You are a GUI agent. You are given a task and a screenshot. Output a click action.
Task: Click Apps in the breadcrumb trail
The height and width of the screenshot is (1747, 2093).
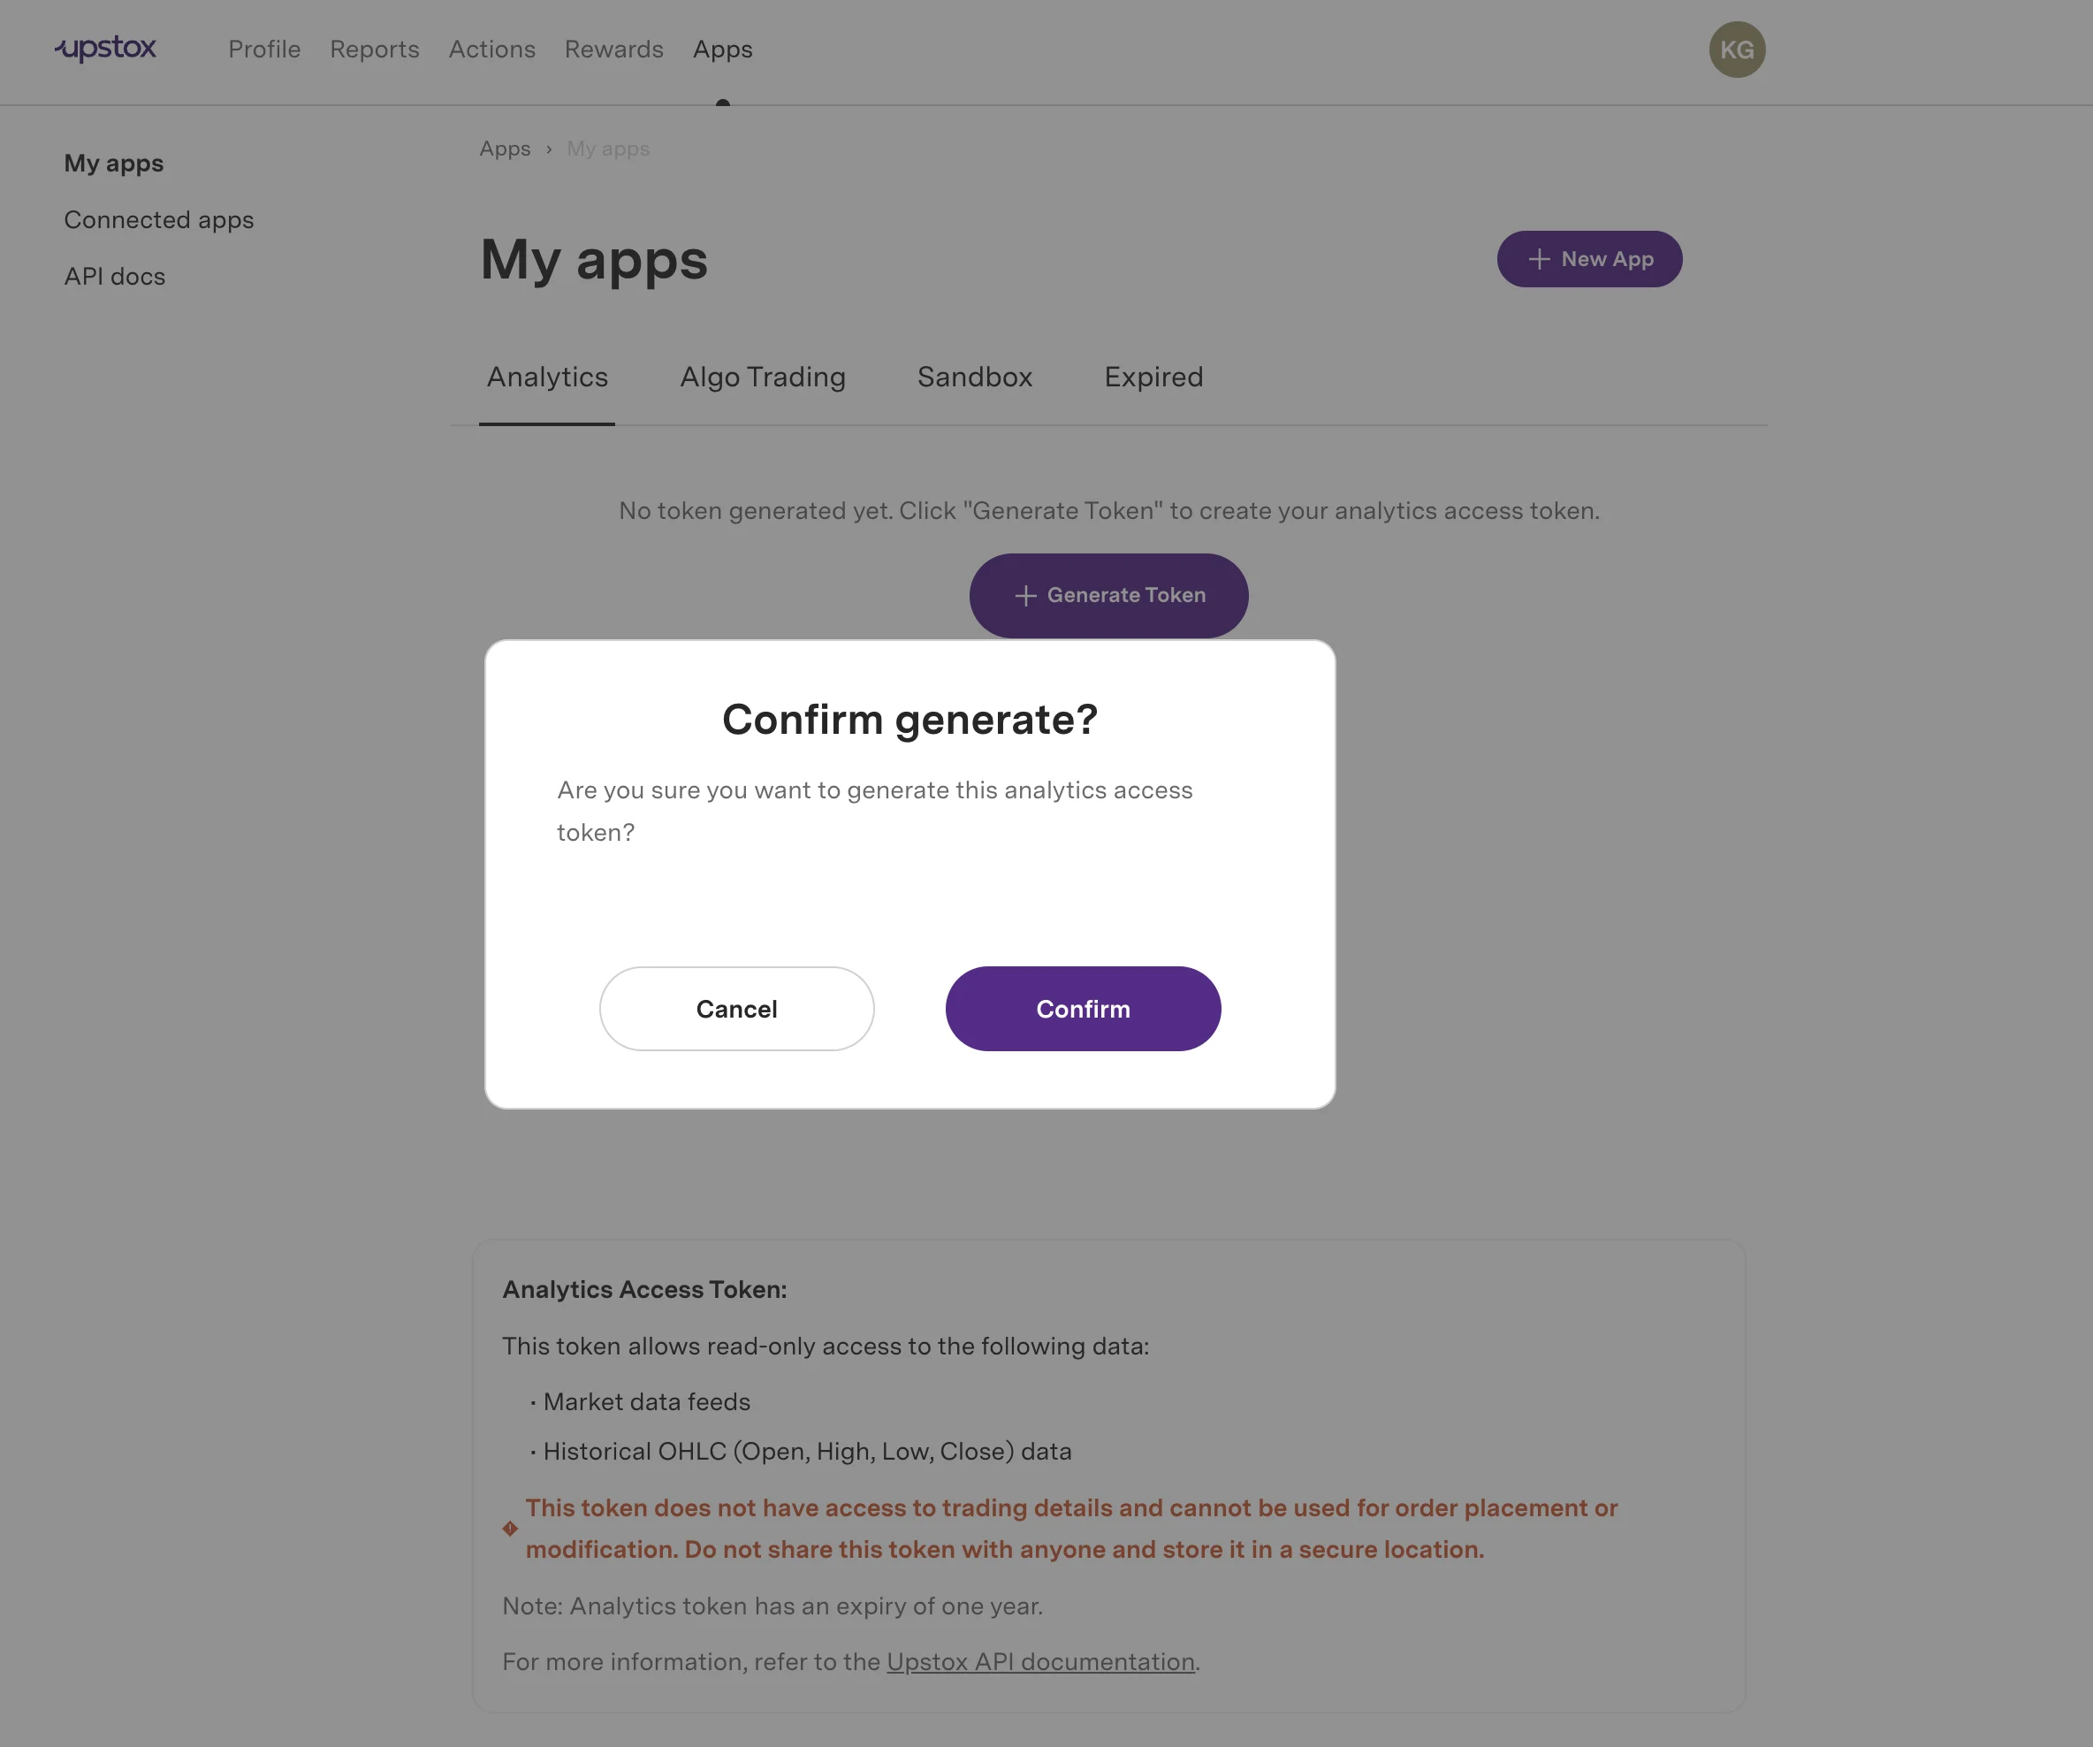[x=505, y=149]
